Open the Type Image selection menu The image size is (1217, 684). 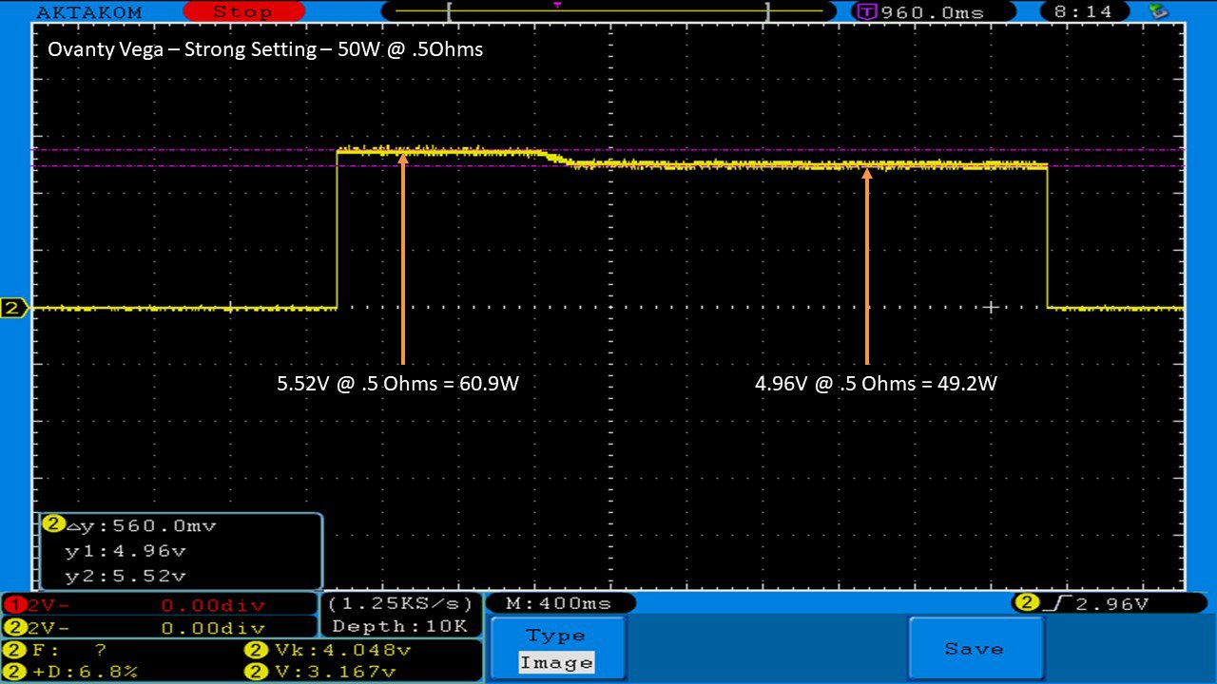pos(557,649)
